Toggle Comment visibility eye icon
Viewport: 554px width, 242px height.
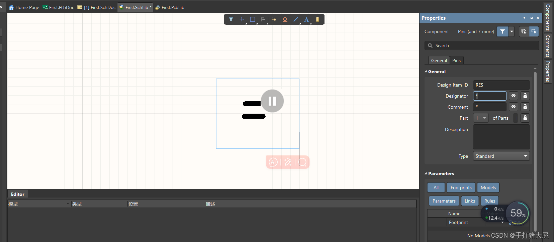(514, 107)
